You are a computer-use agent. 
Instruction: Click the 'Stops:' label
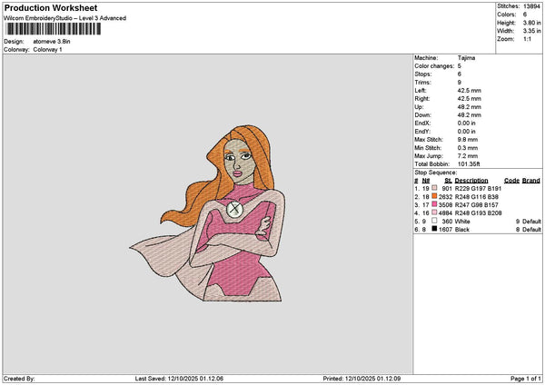coord(423,74)
